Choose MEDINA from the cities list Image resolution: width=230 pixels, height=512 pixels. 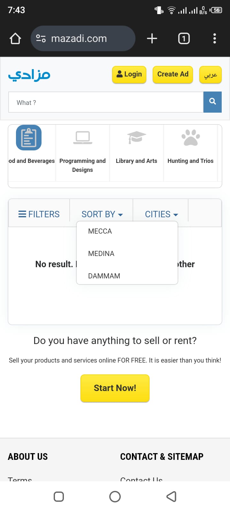tap(101, 254)
